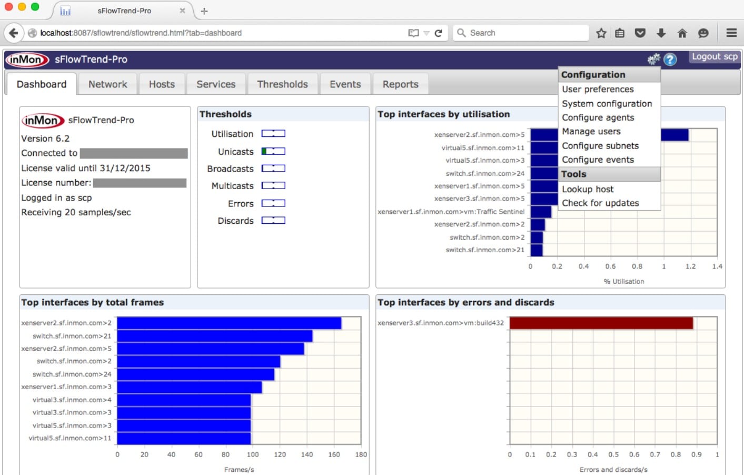Bookmark the page using the star icon

tap(601, 33)
